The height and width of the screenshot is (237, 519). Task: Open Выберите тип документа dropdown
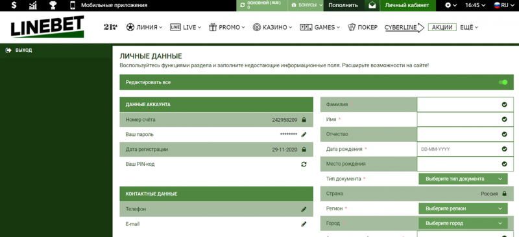(463, 179)
